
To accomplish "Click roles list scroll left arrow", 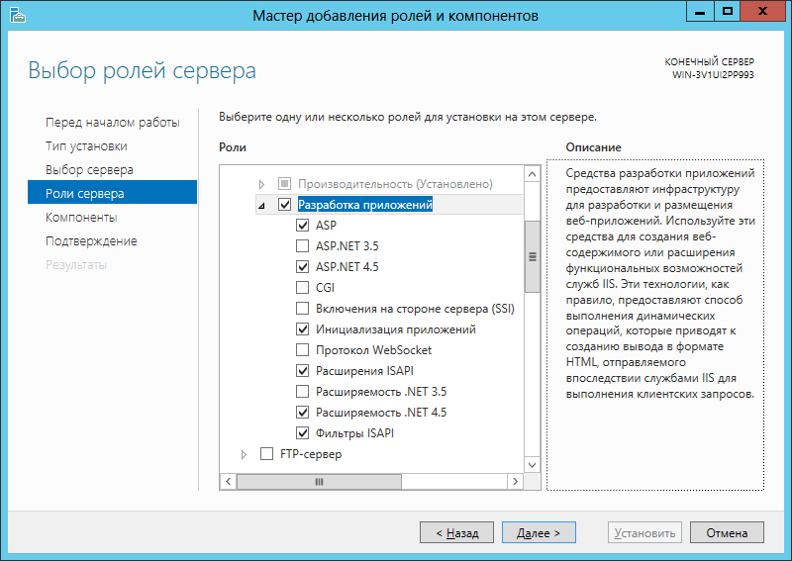I will 229,481.
